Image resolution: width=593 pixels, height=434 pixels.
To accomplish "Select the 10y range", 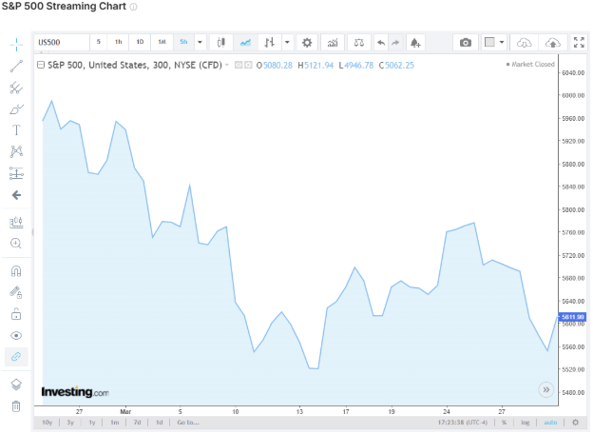I will tap(48, 423).
